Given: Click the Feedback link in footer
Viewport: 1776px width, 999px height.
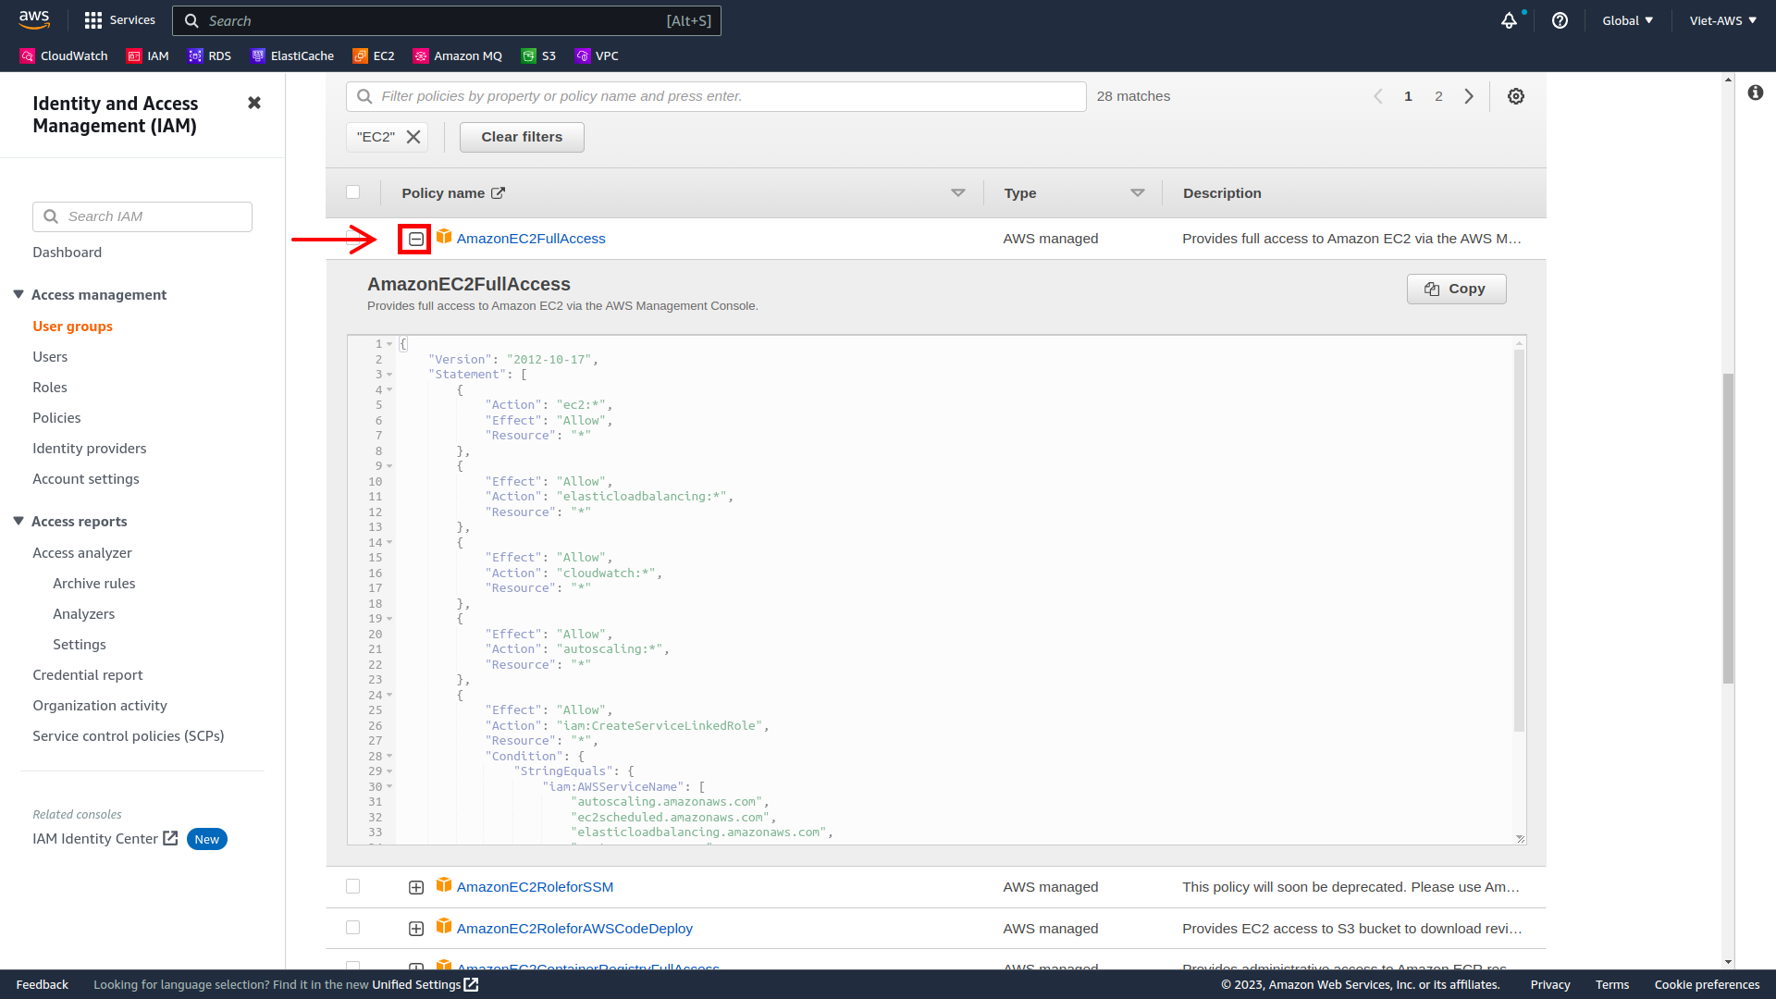Looking at the screenshot, I should pos(43,984).
